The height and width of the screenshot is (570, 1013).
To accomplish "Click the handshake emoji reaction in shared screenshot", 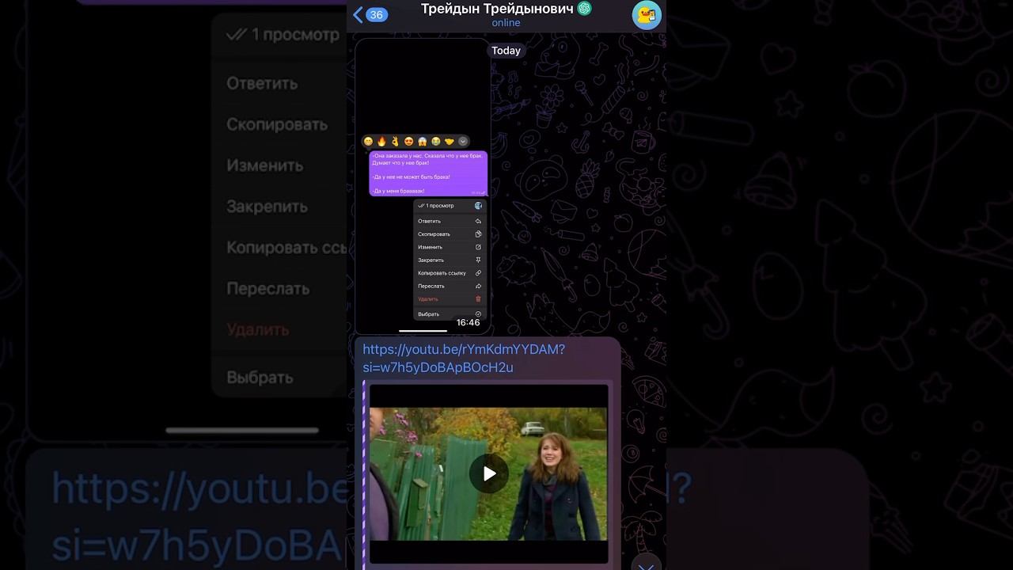I will pos(450,141).
